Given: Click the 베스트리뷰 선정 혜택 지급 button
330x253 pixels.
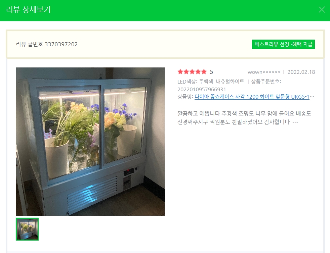Looking at the screenshot, I should 283,44.
